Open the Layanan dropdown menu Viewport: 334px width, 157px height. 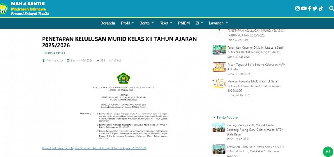[218, 23]
